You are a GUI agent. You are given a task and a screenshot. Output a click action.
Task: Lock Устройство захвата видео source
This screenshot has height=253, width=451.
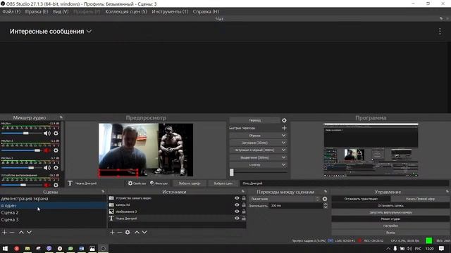click(x=244, y=198)
